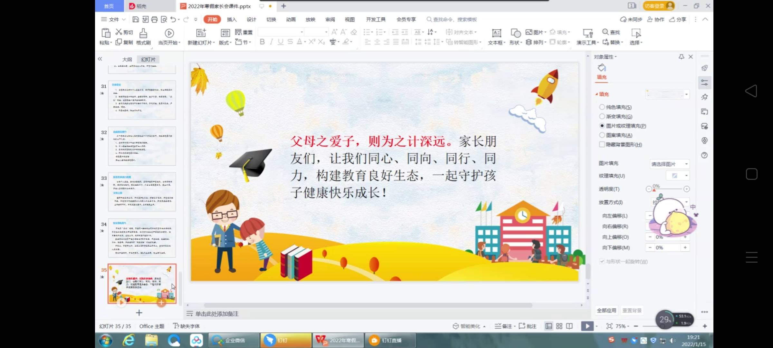This screenshot has width=773, height=348.
Task: Click the Select cursor icon
Action: pyautogui.click(x=636, y=33)
